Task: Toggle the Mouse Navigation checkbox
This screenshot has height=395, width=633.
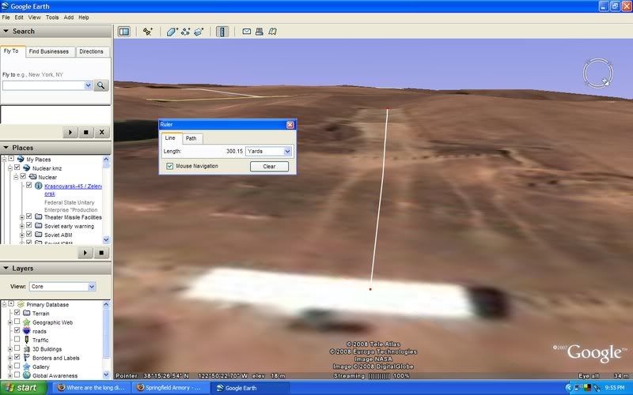Action: click(x=170, y=166)
